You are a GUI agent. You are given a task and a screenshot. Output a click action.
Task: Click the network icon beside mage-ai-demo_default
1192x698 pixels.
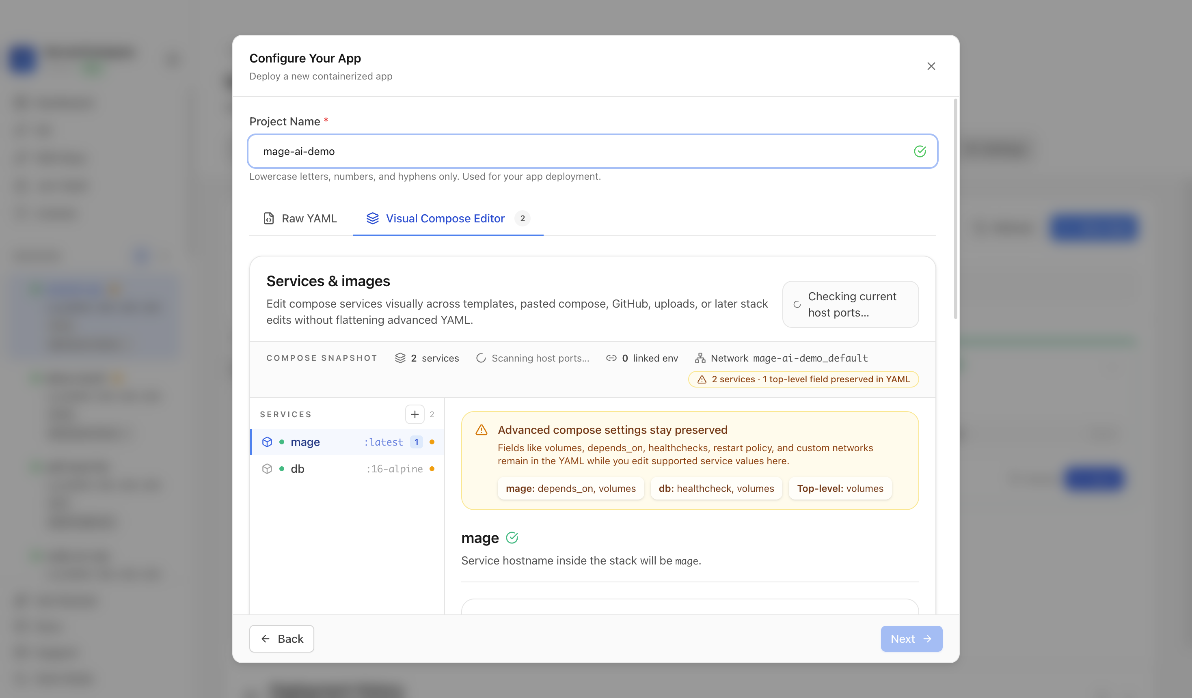[700, 358]
